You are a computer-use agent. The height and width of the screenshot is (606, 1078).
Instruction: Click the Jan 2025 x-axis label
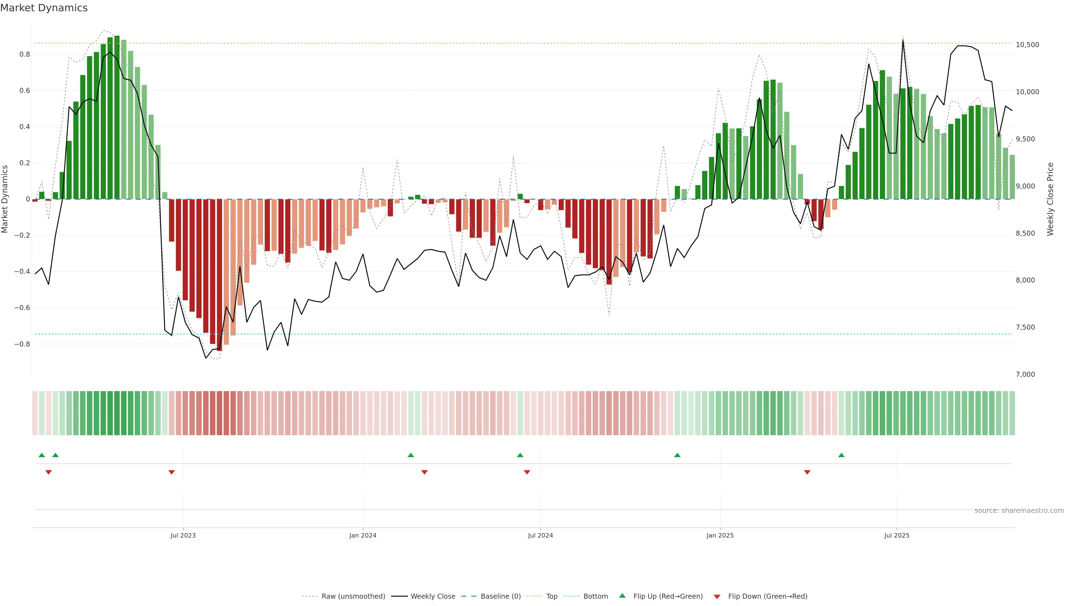[x=720, y=535]
